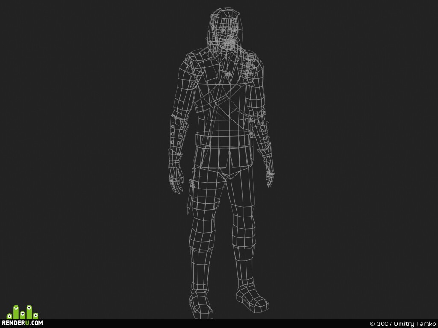Click the boot foot pointing forward
The width and height of the screenshot is (438, 328).
(201, 305)
